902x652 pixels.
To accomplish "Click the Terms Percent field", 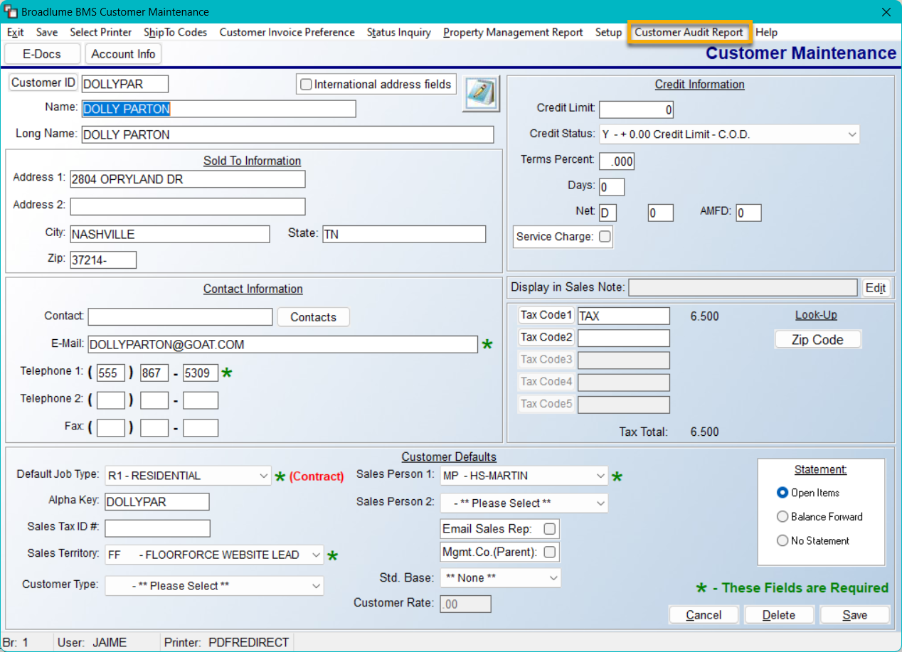I will [x=616, y=161].
